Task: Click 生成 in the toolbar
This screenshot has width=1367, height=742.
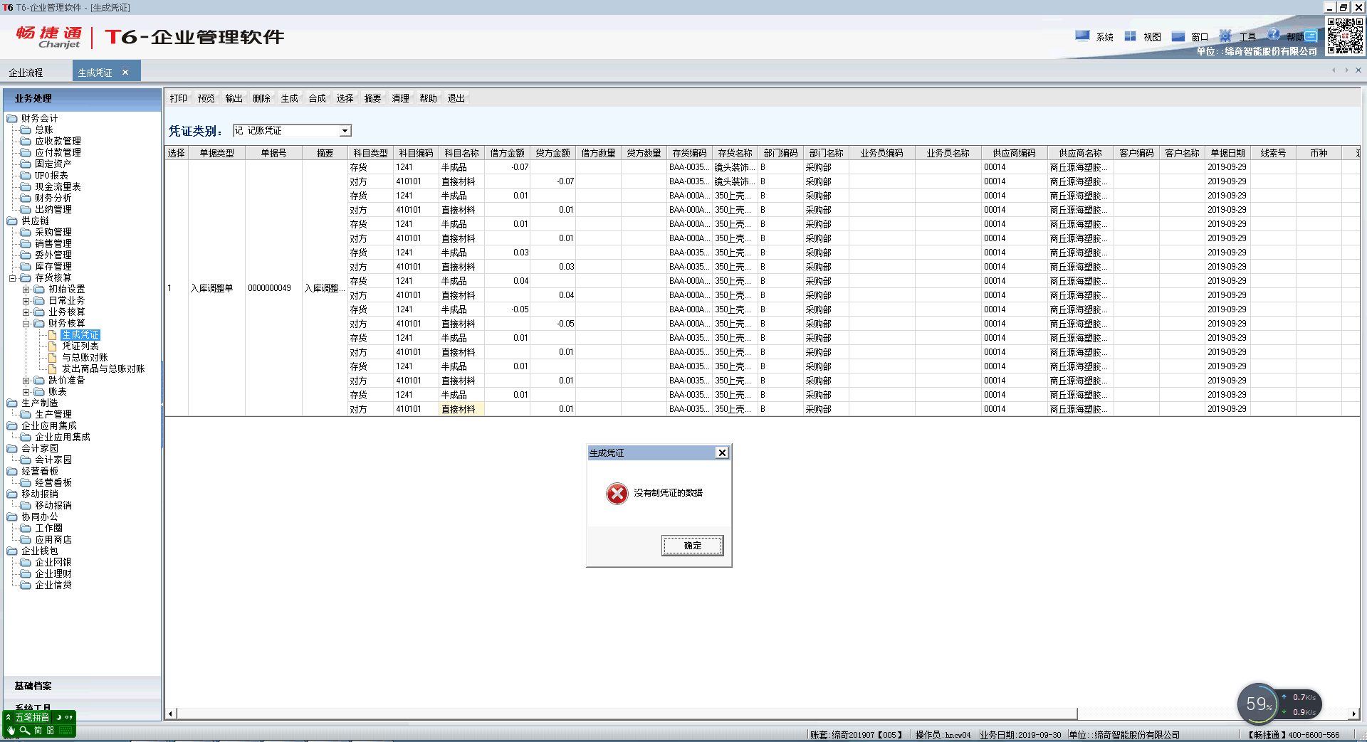Action: click(x=290, y=98)
